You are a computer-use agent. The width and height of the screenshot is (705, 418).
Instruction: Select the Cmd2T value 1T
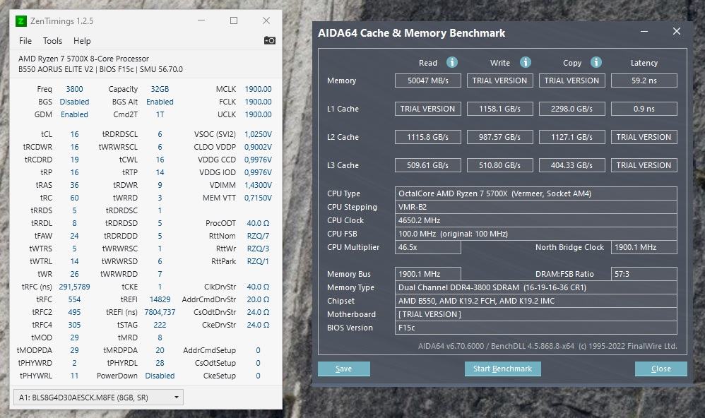(x=160, y=114)
